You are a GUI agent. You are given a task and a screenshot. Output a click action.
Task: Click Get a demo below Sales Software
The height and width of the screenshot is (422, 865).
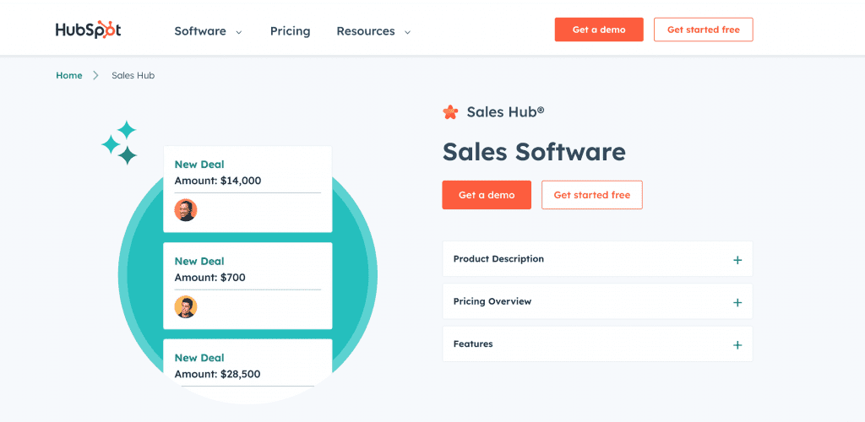[487, 195]
